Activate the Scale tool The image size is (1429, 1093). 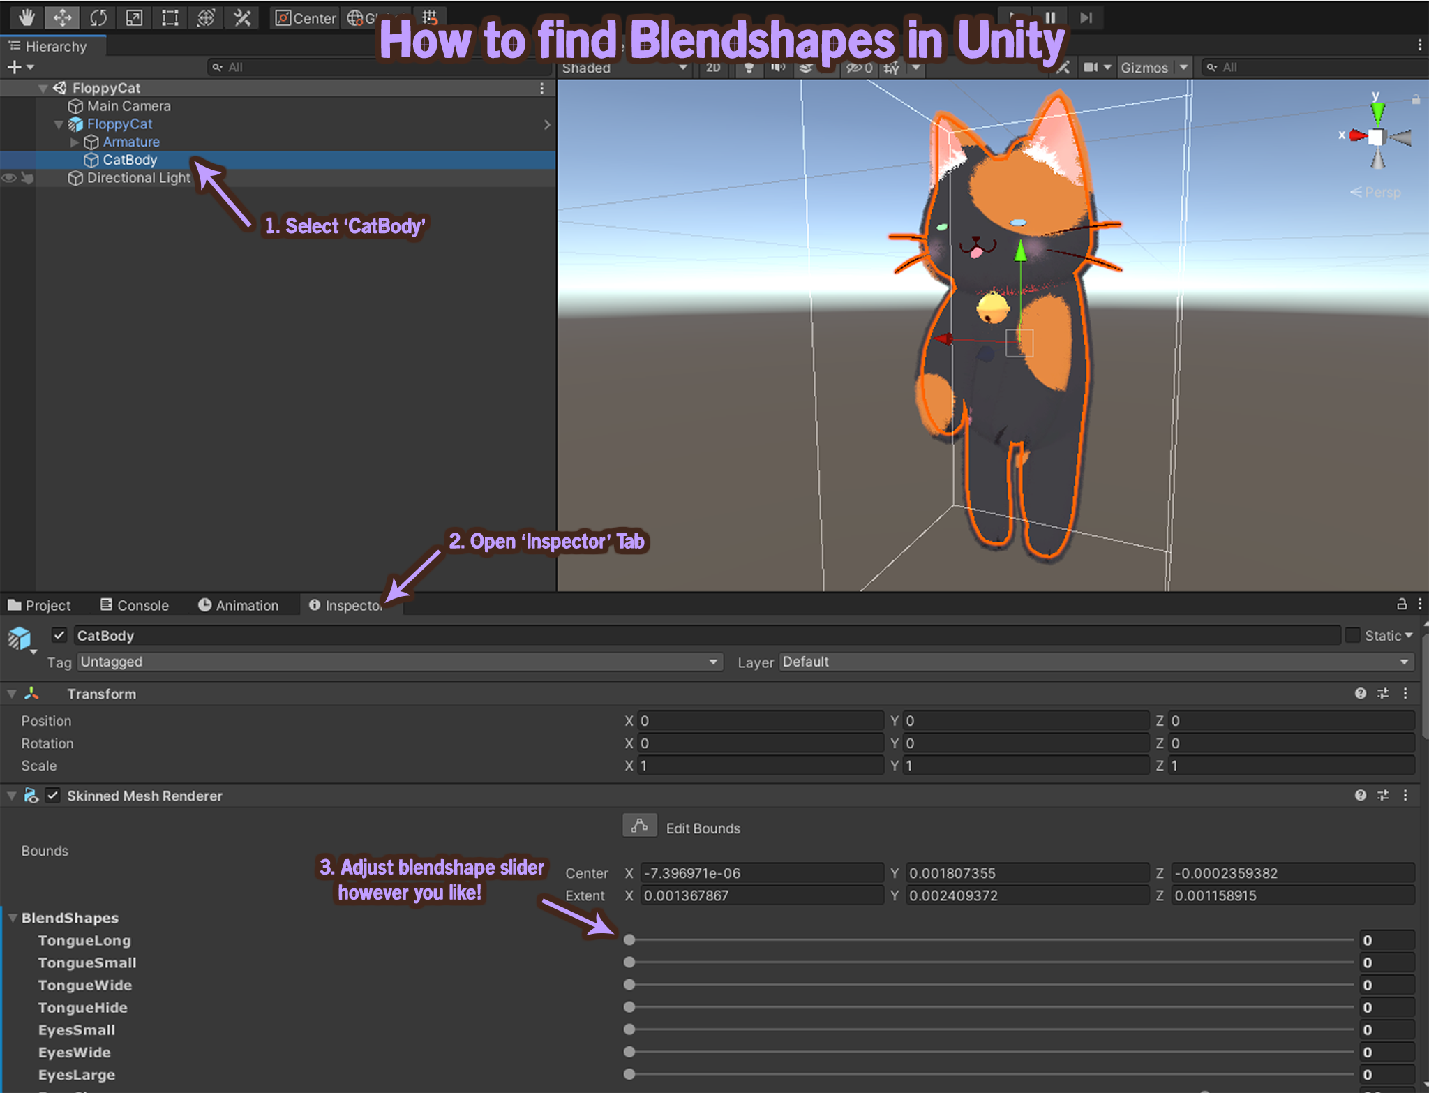(133, 18)
